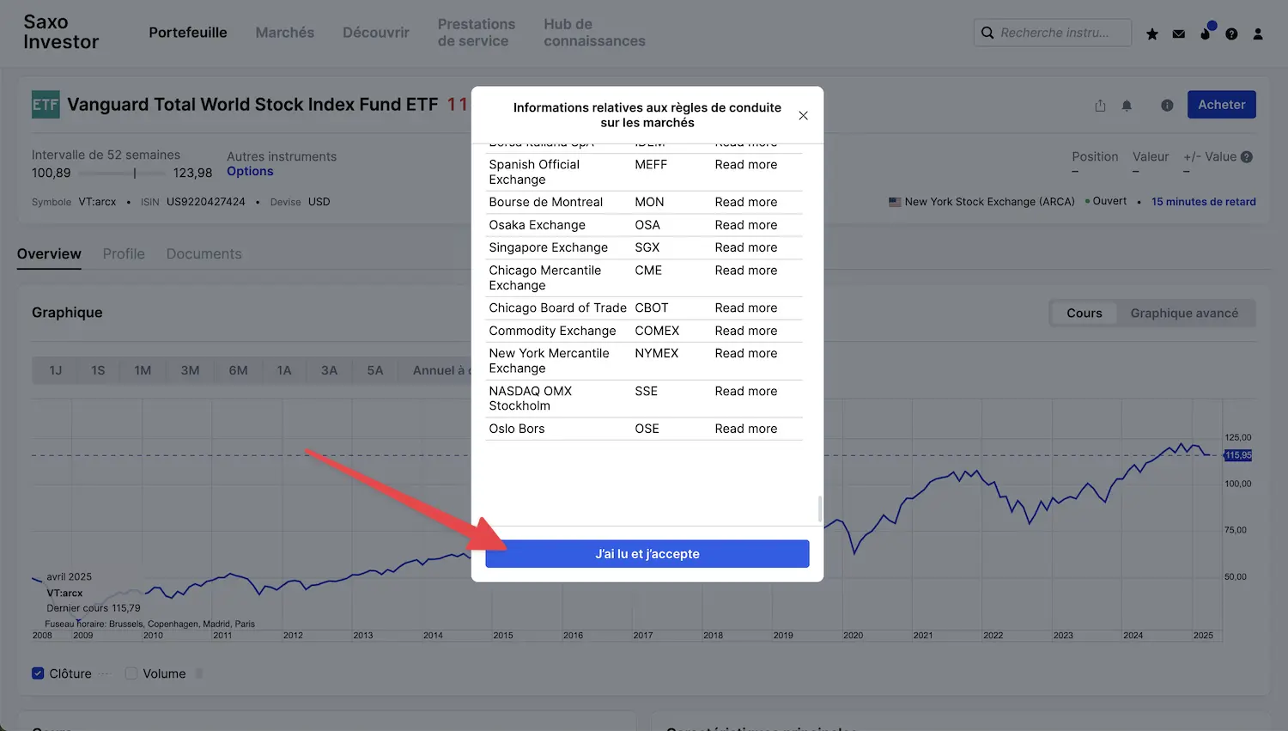Image resolution: width=1288 pixels, height=731 pixels.
Task: Click the magnifier icon in the search box
Action: (x=987, y=33)
